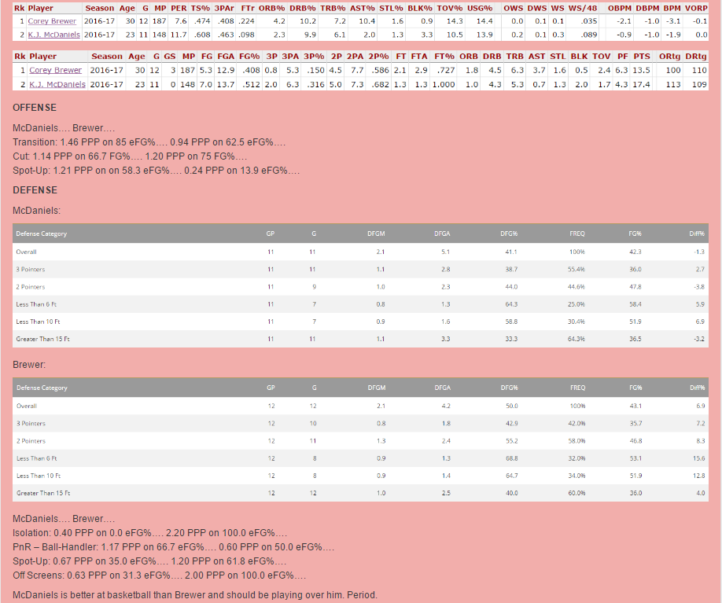Click the TOV% column header

(449, 8)
